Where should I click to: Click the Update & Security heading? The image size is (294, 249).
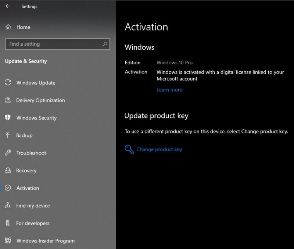click(26, 61)
